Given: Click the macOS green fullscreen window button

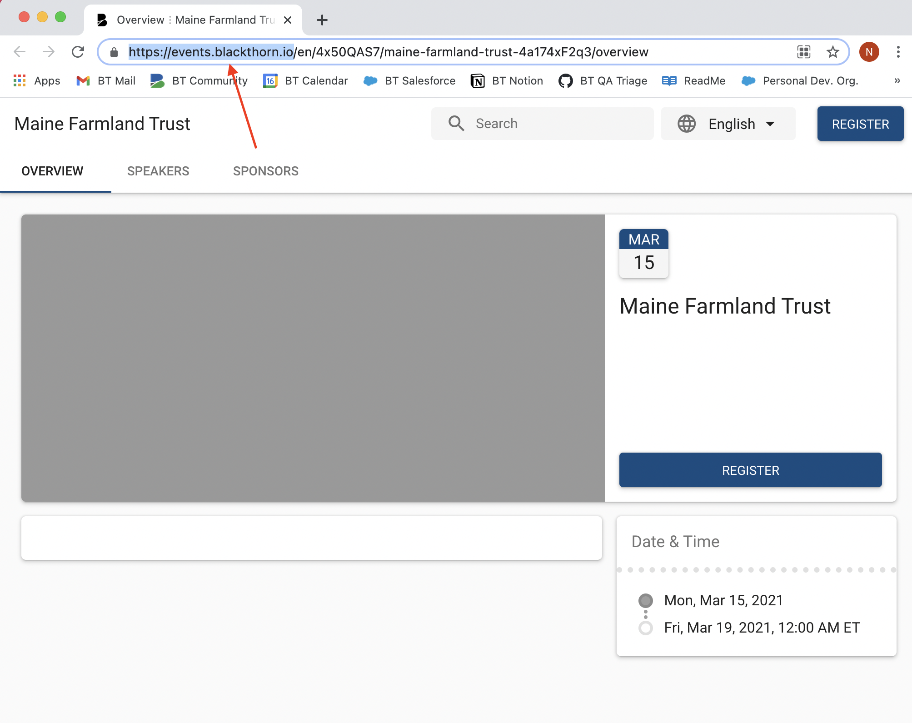Looking at the screenshot, I should (x=60, y=17).
